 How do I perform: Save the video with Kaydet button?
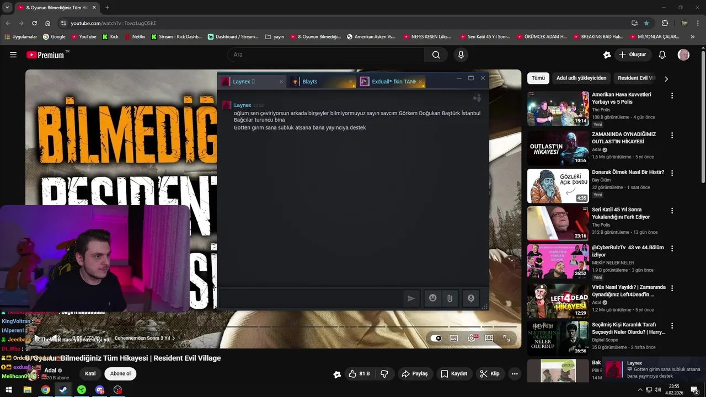454,374
